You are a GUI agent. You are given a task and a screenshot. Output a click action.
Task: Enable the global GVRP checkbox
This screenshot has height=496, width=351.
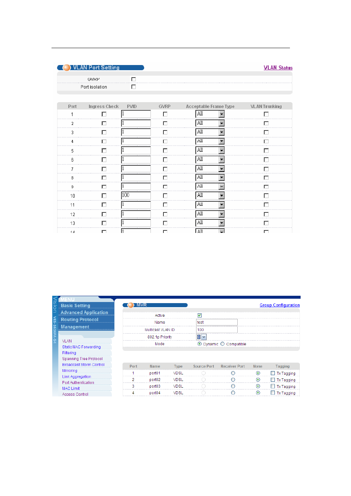(x=134, y=79)
